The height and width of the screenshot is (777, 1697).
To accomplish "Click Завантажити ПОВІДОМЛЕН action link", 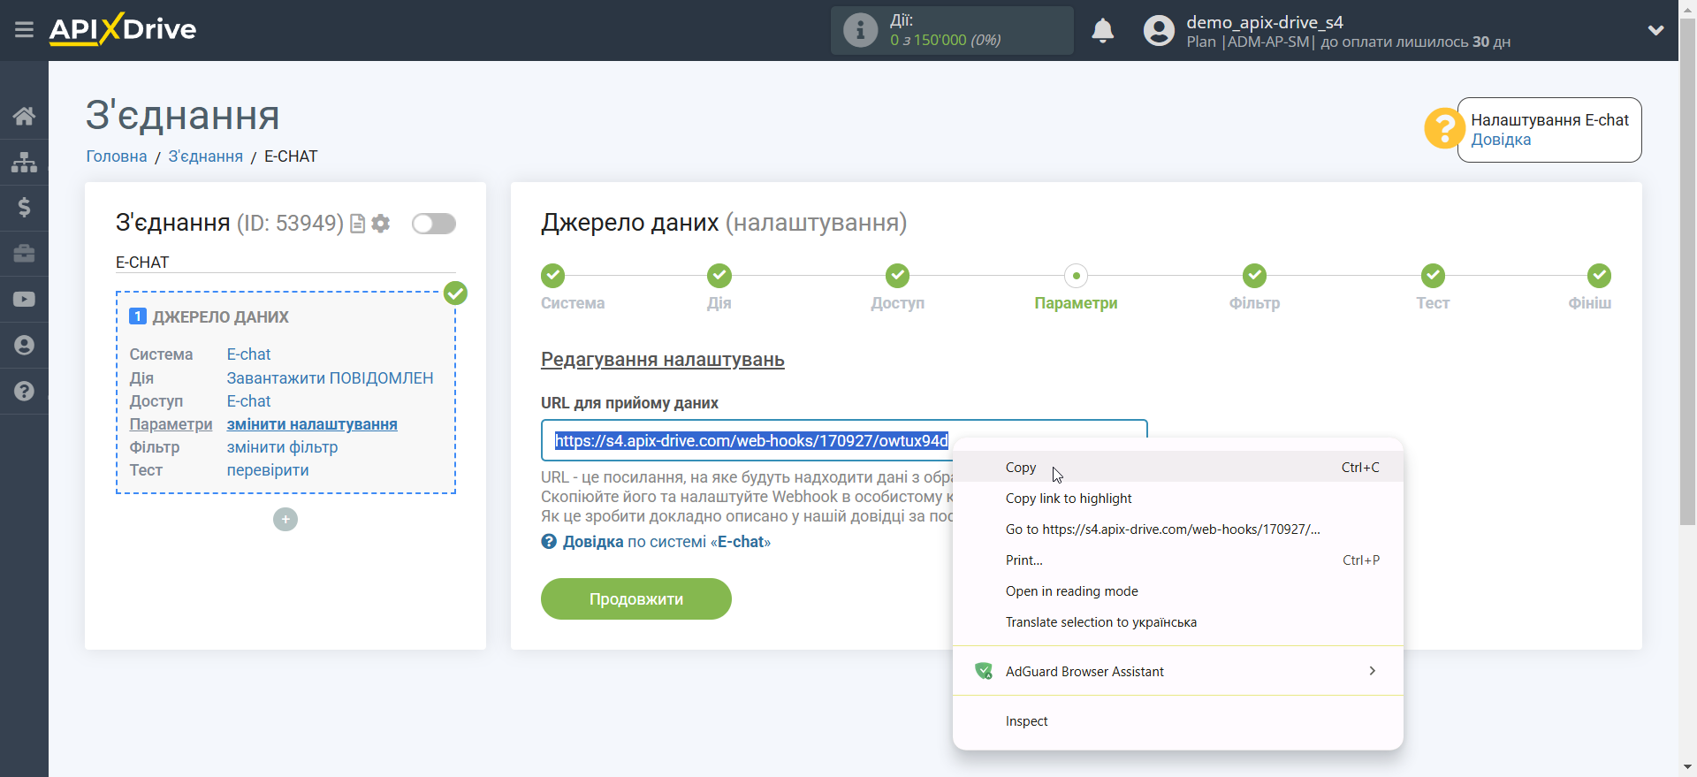I will tap(330, 378).
